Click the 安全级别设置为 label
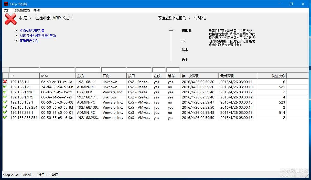This screenshot has height=180, width=311. [172, 18]
